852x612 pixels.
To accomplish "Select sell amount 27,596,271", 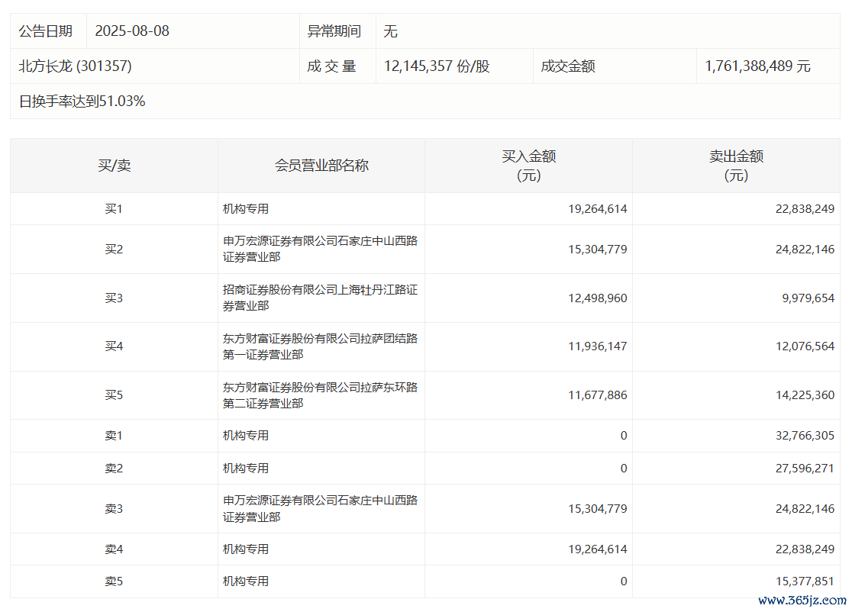I will [x=805, y=468].
